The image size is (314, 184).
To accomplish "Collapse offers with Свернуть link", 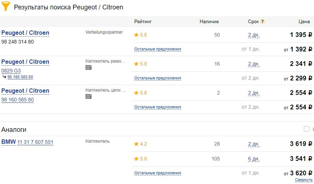I will pyautogui.click(x=303, y=180).
